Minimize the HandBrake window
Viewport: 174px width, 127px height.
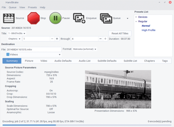[159, 2]
